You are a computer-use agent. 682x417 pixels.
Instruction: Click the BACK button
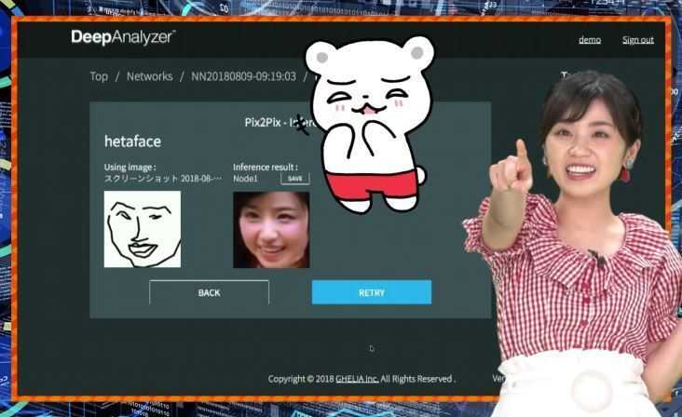(210, 293)
